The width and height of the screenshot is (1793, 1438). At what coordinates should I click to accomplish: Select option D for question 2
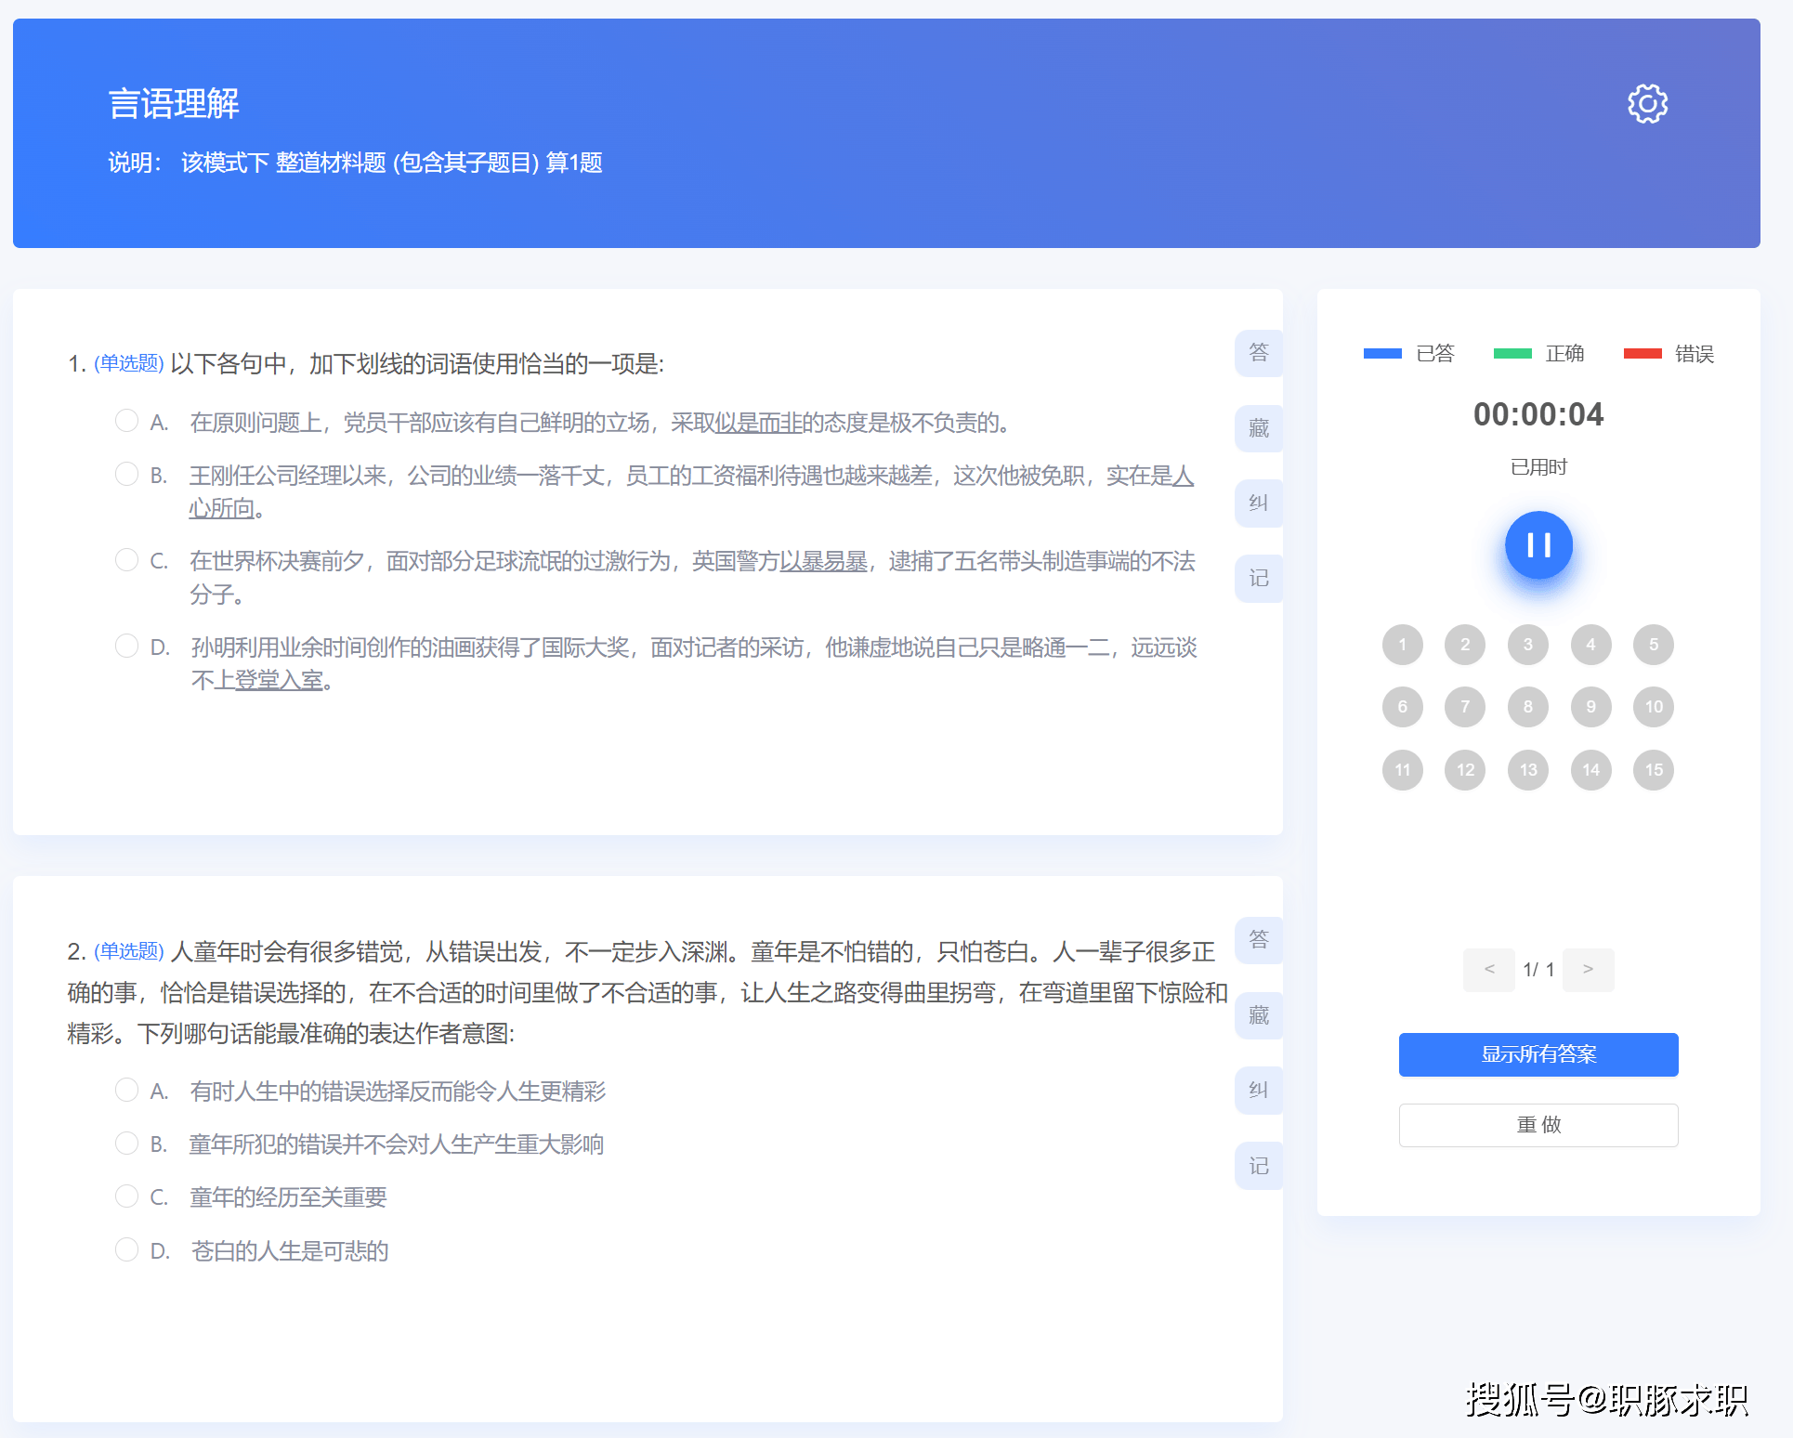(x=126, y=1249)
